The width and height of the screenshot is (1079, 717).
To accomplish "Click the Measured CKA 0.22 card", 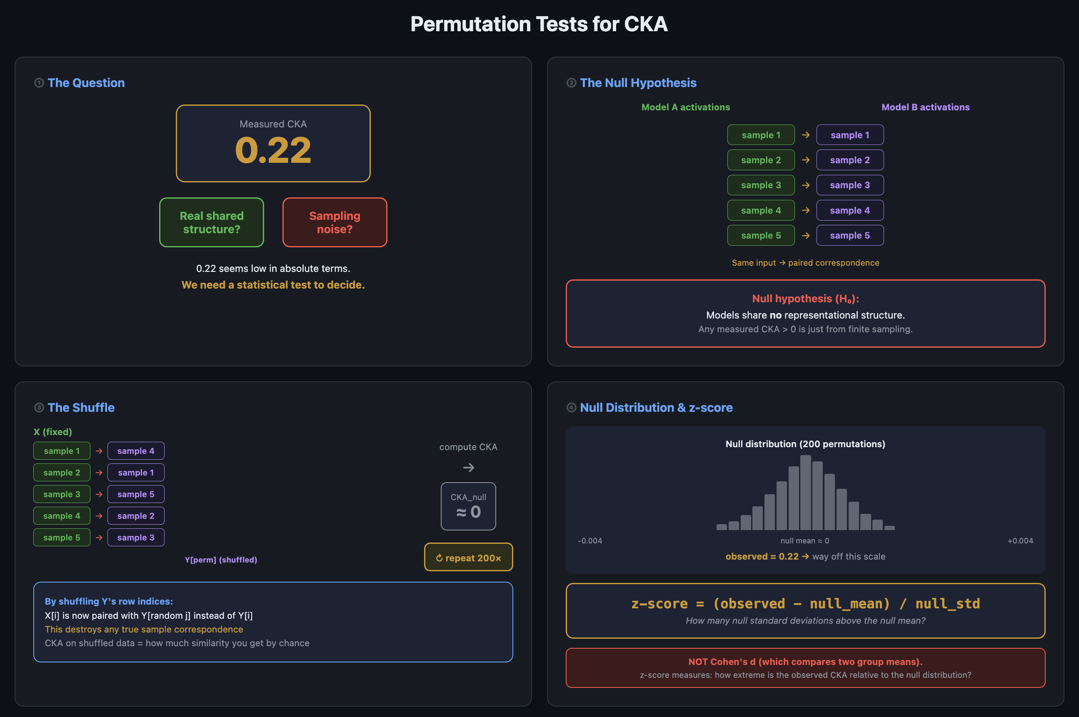I will pyautogui.click(x=273, y=143).
